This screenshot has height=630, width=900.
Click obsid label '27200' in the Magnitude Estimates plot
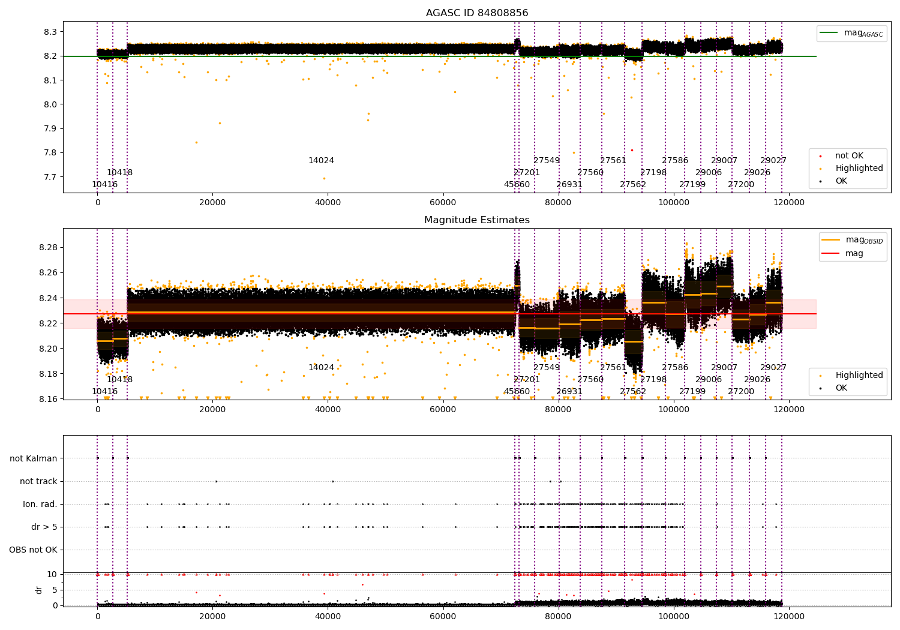pos(741,392)
